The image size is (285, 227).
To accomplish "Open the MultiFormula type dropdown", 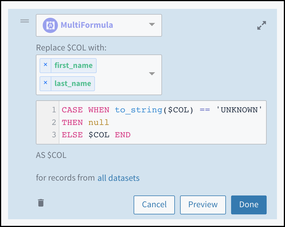I will pyautogui.click(x=152, y=25).
